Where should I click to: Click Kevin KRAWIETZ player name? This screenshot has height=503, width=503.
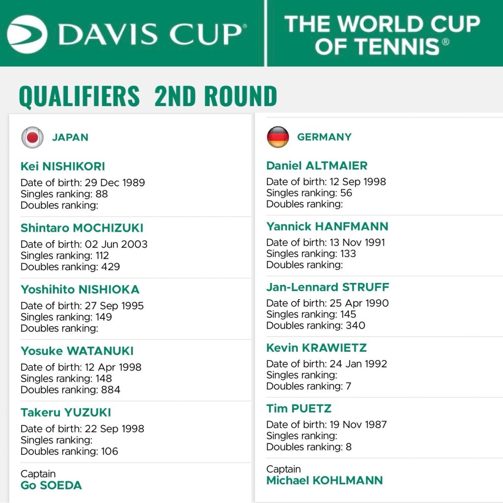316,348
